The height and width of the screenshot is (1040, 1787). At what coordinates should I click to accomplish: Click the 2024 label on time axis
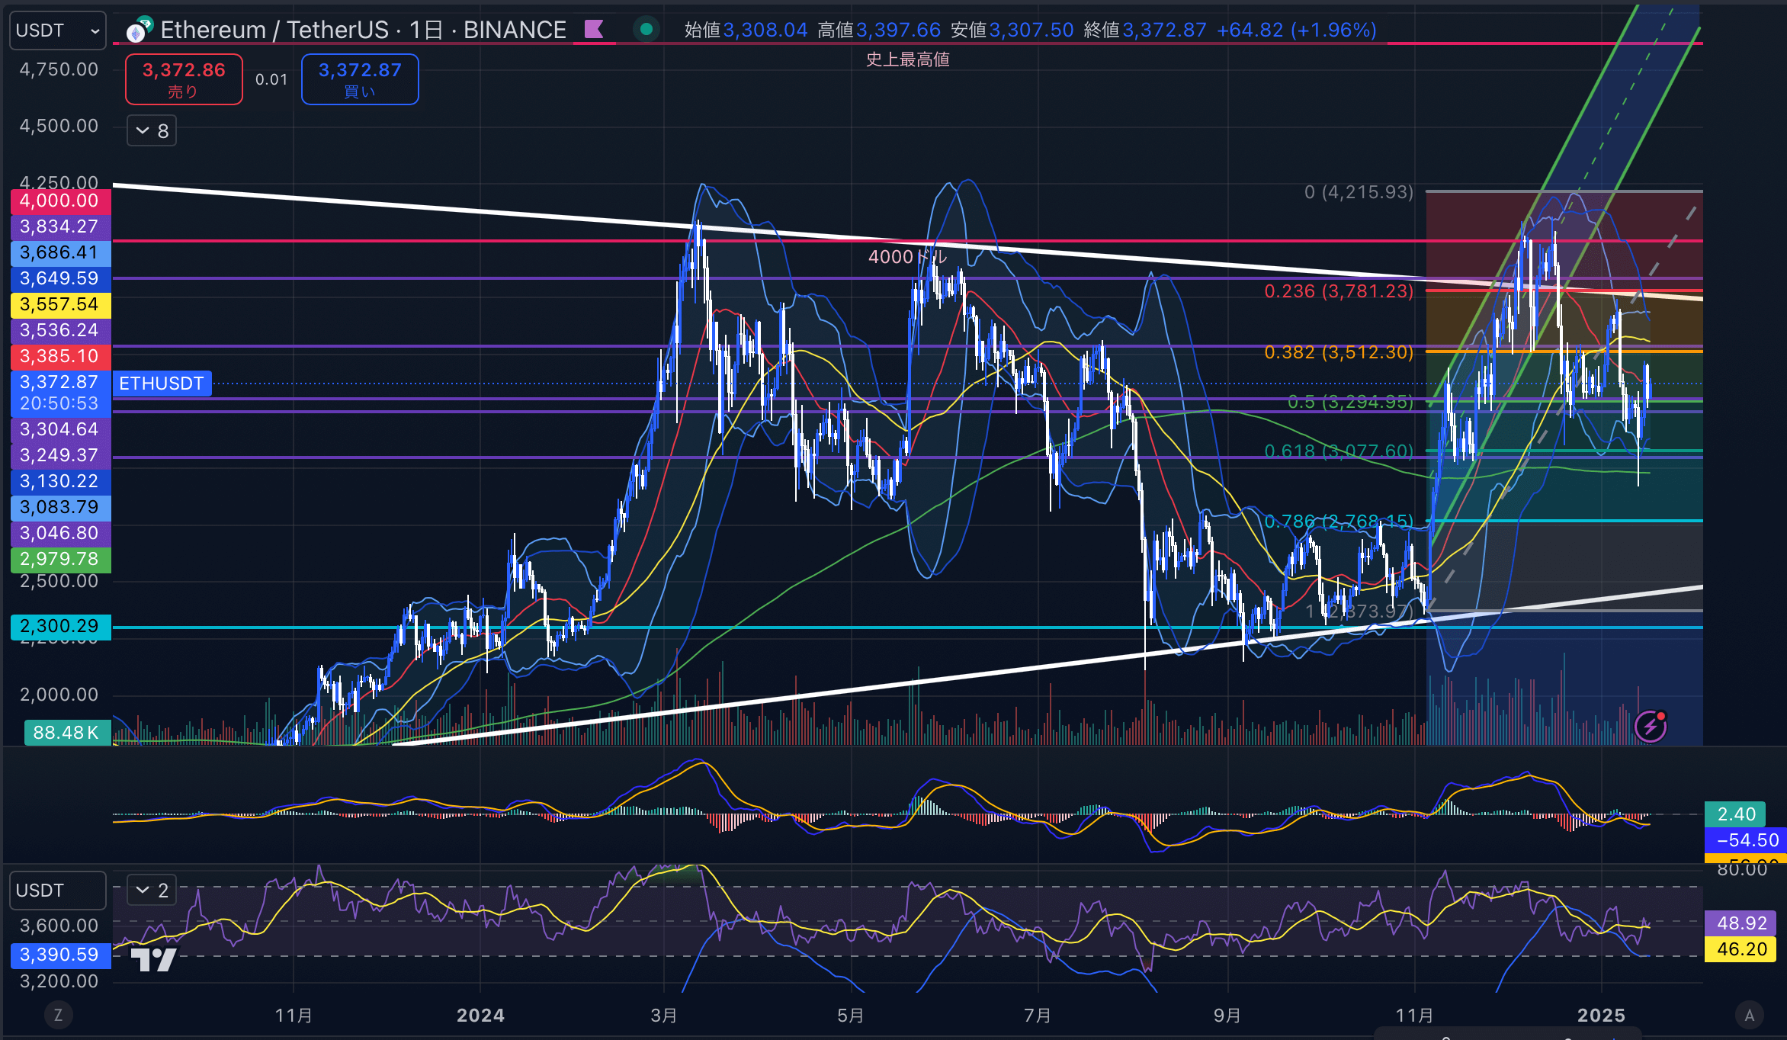(480, 1016)
